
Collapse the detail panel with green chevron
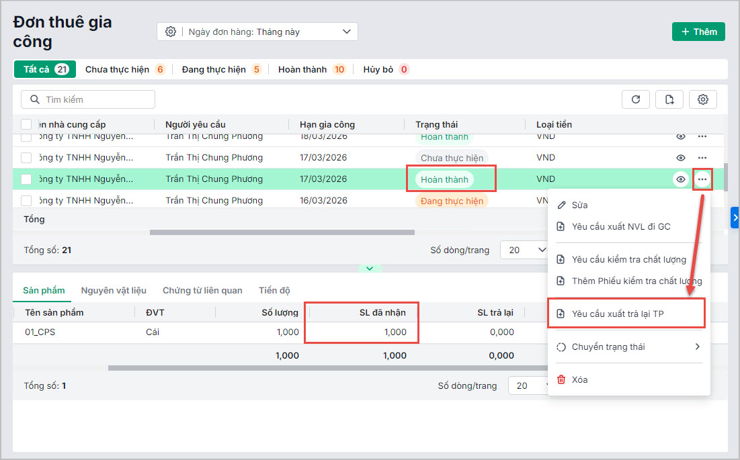tap(370, 268)
